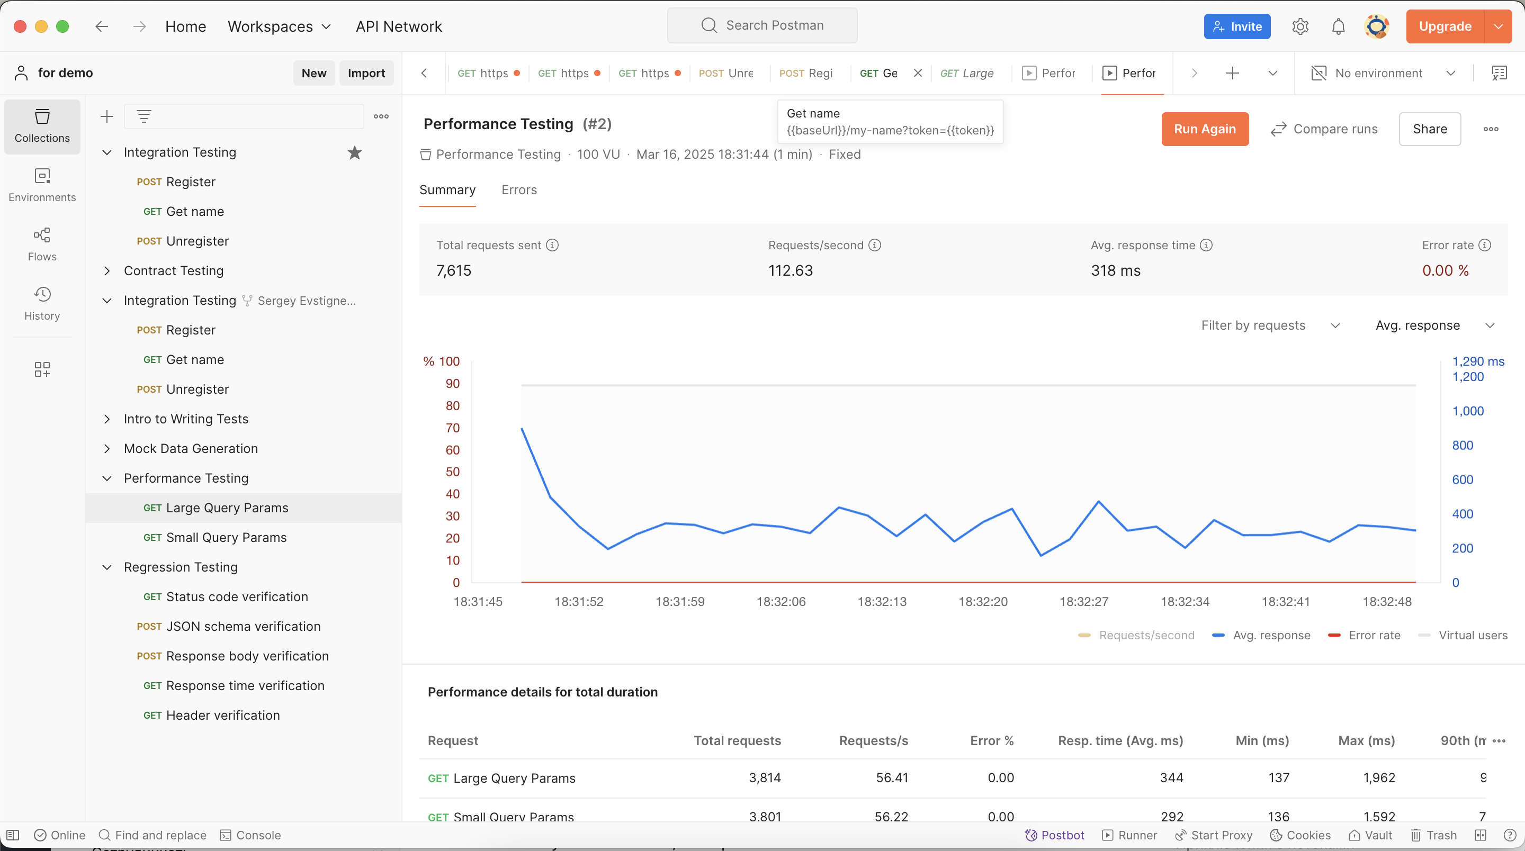
Task: Open the No environment dropdown
Action: point(1383,73)
